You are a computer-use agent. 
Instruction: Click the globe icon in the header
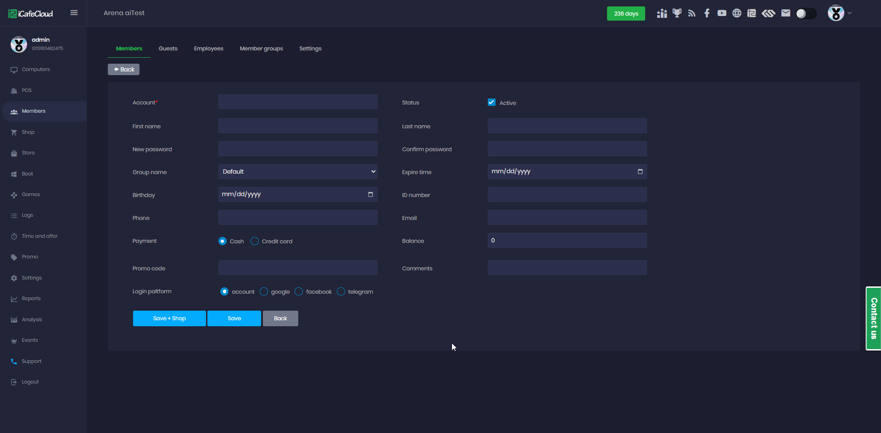coord(736,13)
